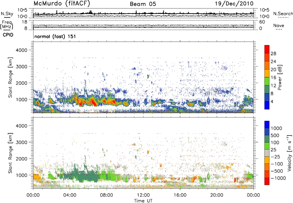Click the '04:00' time tick label
293x203 pixels.
(70, 195)
